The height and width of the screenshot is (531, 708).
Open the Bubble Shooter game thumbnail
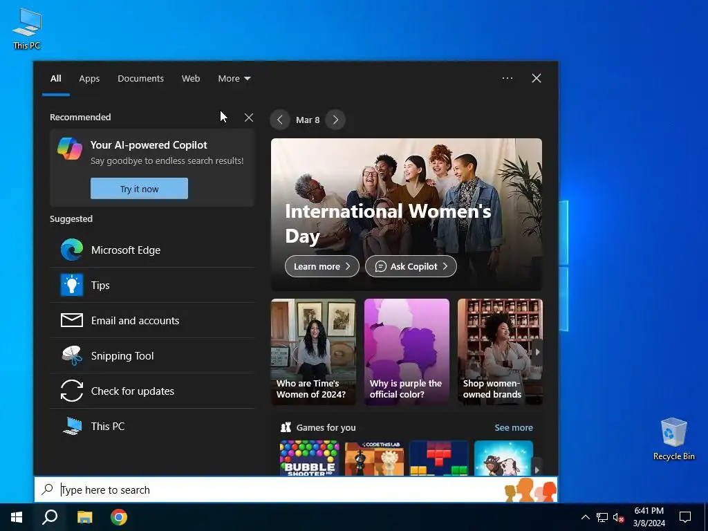(x=309, y=458)
